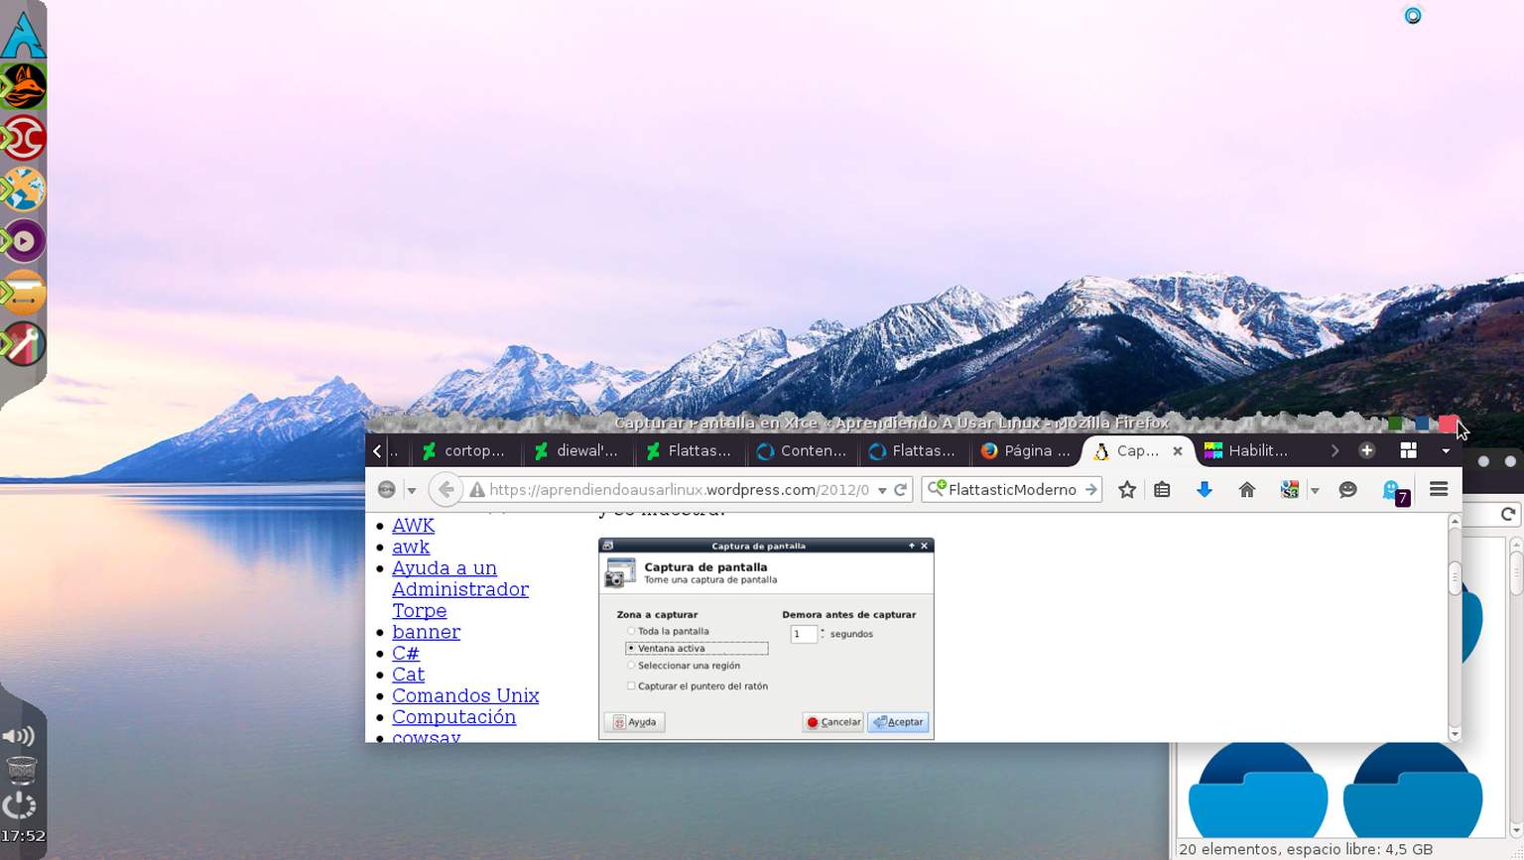Click the site identity icon beside back button
The width and height of the screenshot is (1524, 860).
(387, 489)
